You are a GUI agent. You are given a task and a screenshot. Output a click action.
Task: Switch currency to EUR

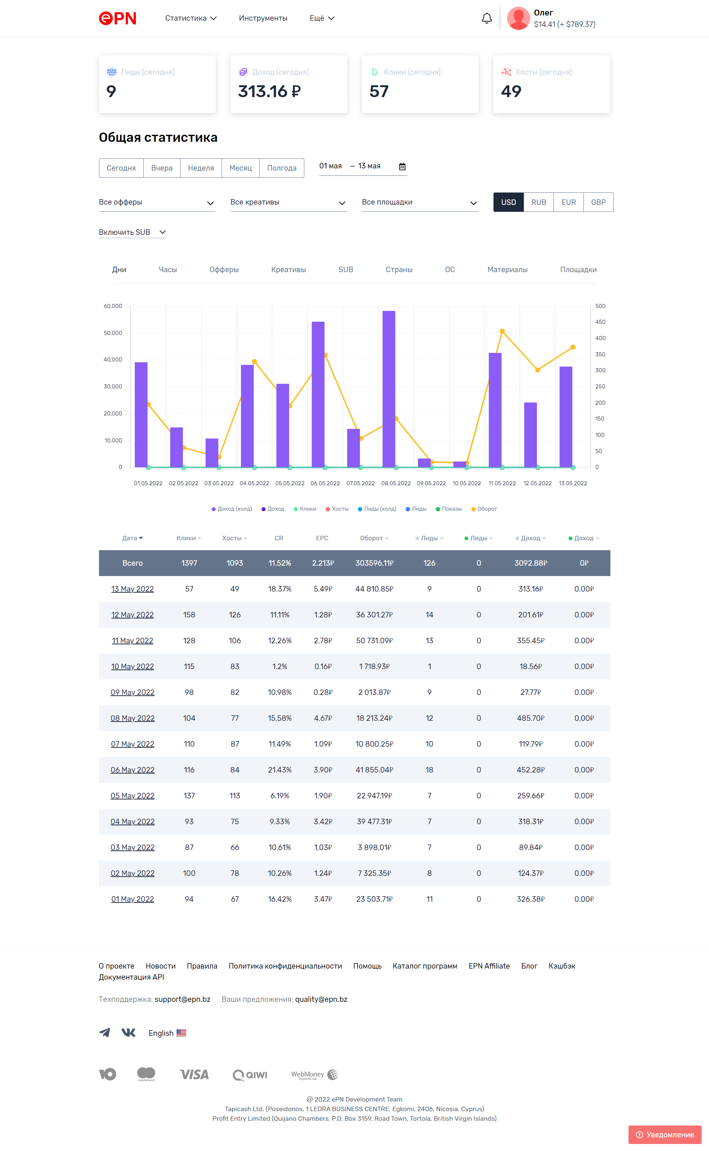pos(568,202)
